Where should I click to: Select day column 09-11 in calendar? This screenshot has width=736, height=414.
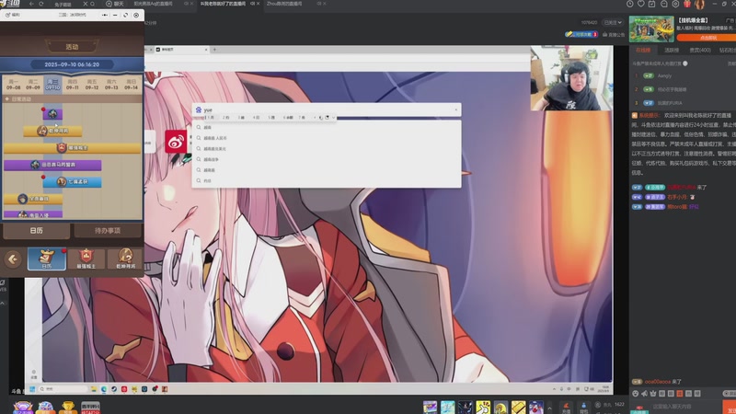(x=73, y=85)
